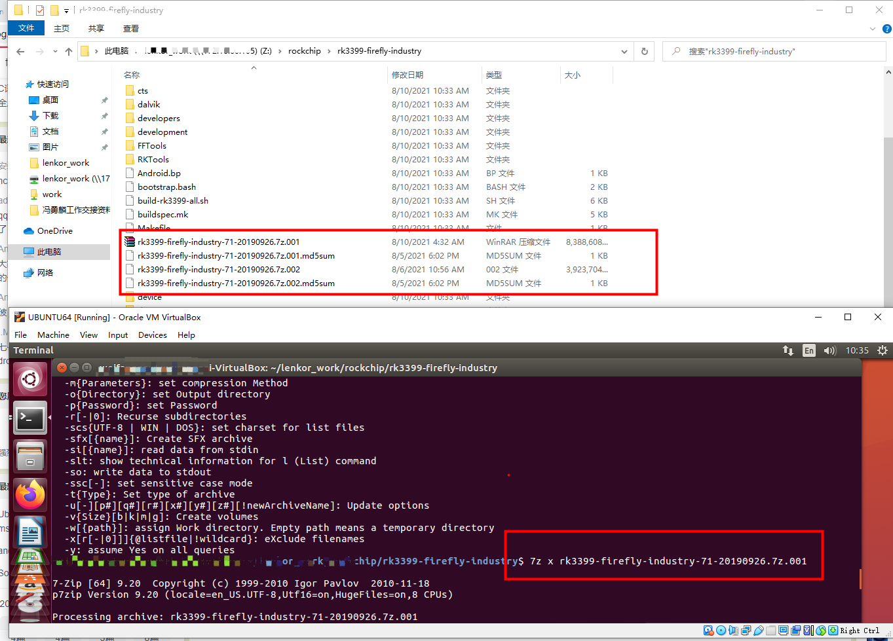Open LibreOffice Writer from the Ubuntu dock

30,532
